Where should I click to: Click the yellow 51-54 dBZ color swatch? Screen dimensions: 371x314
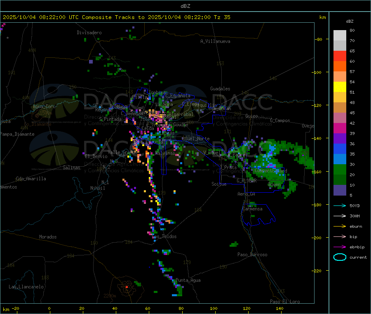point(340,87)
